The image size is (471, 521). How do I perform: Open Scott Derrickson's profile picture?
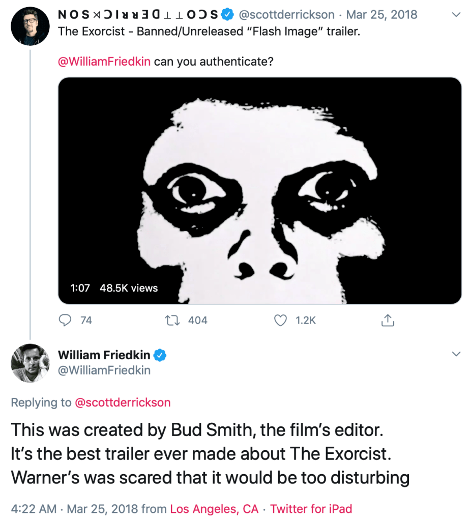pyautogui.click(x=30, y=26)
